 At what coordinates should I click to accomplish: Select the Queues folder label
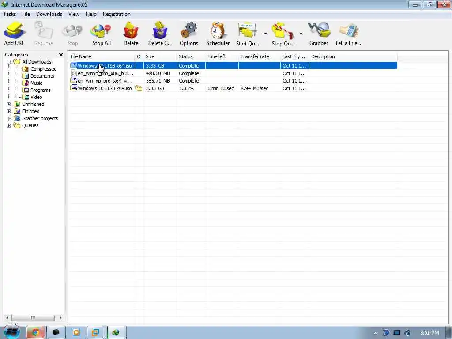click(x=30, y=125)
